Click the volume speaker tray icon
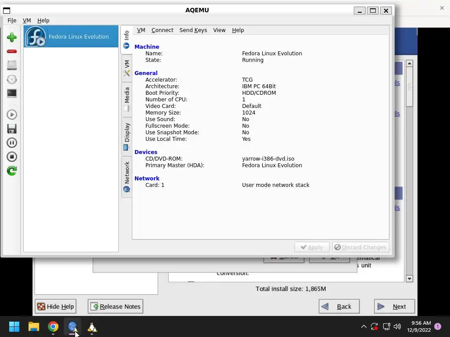 pyautogui.click(x=397, y=326)
